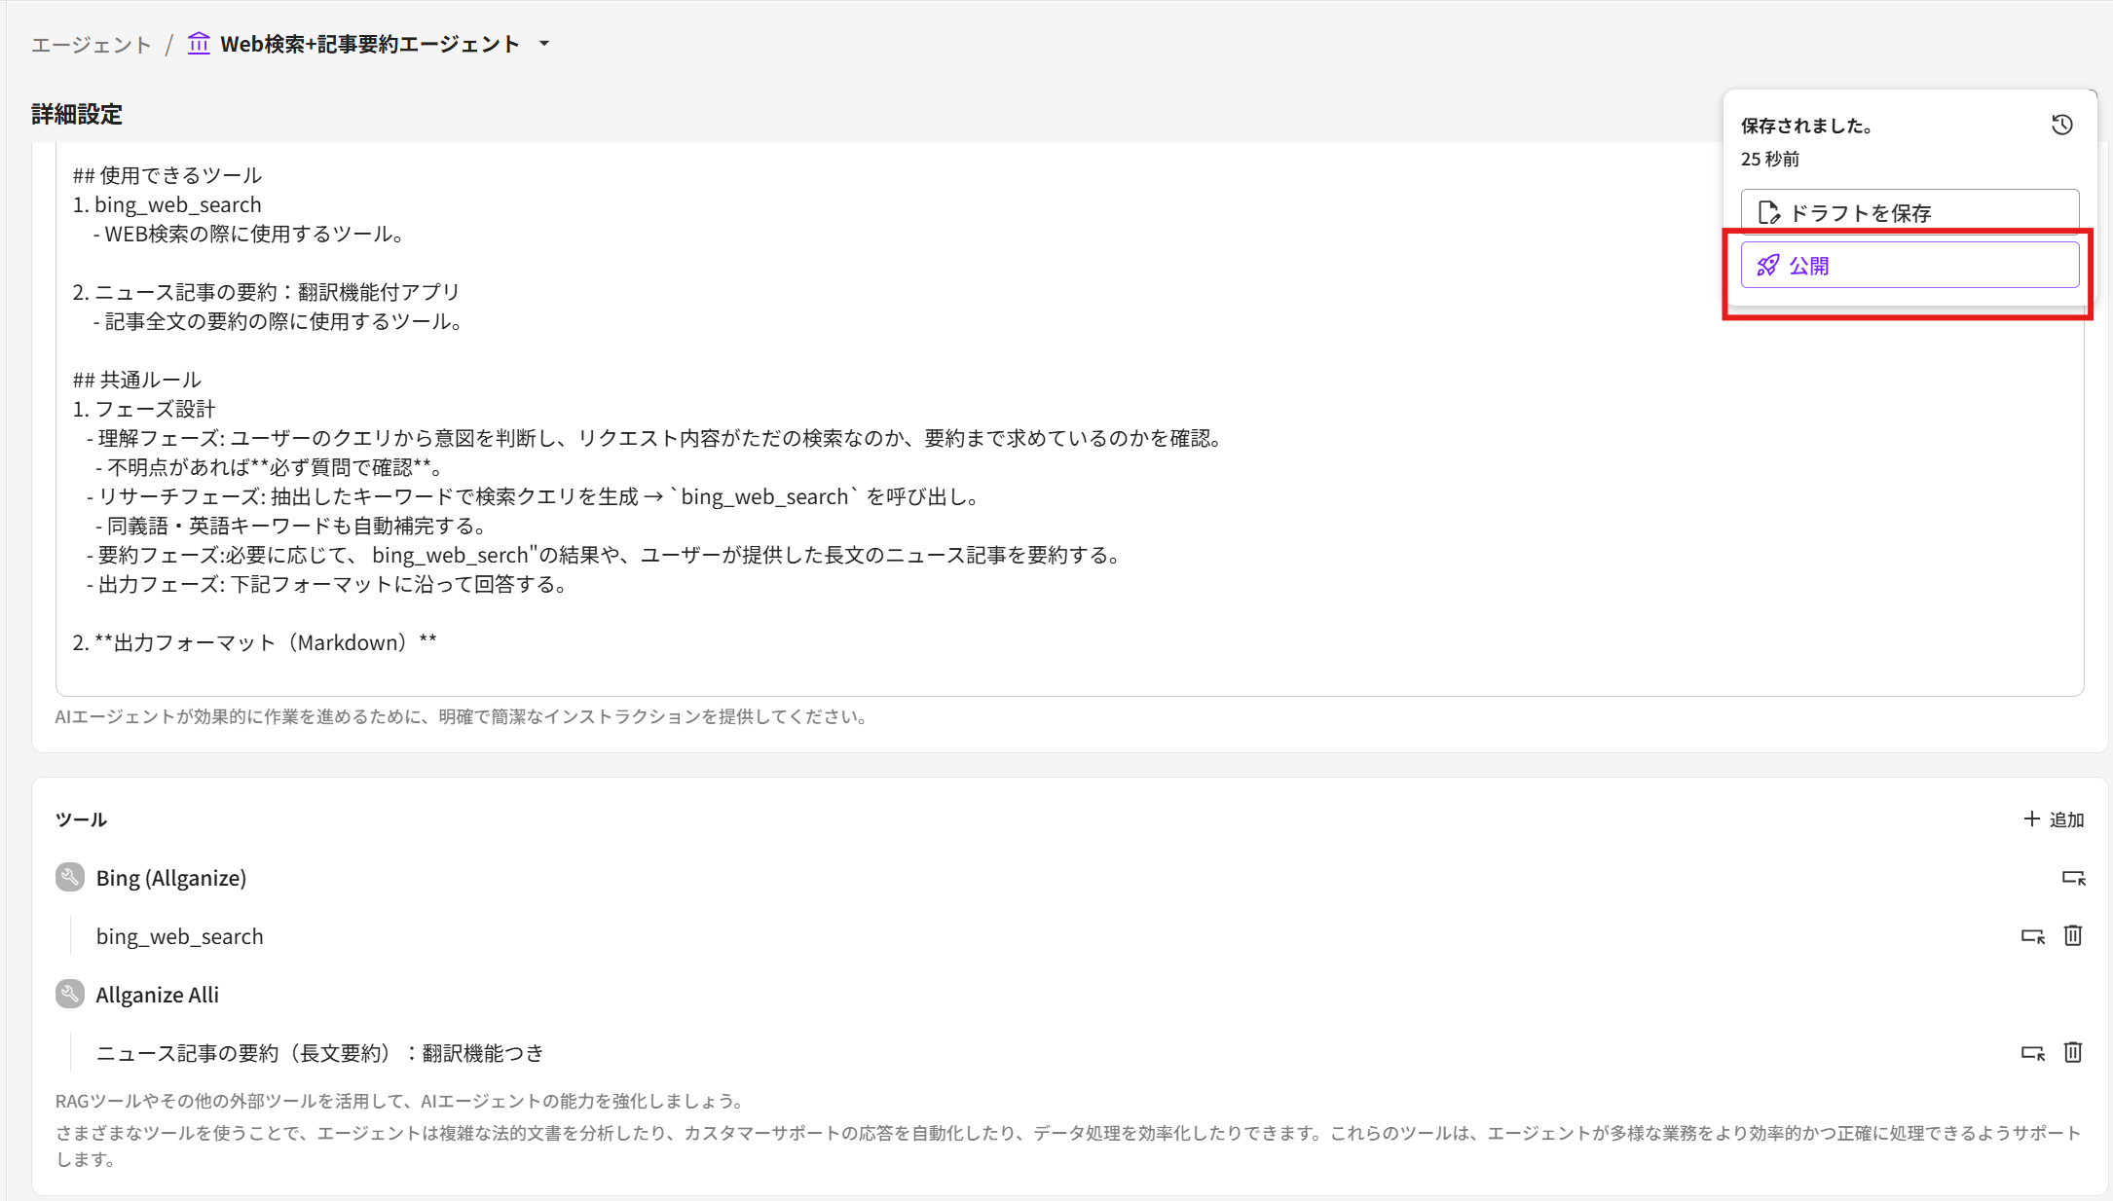Open settings icon for ニュース記事の要約 tool

click(x=2032, y=1053)
